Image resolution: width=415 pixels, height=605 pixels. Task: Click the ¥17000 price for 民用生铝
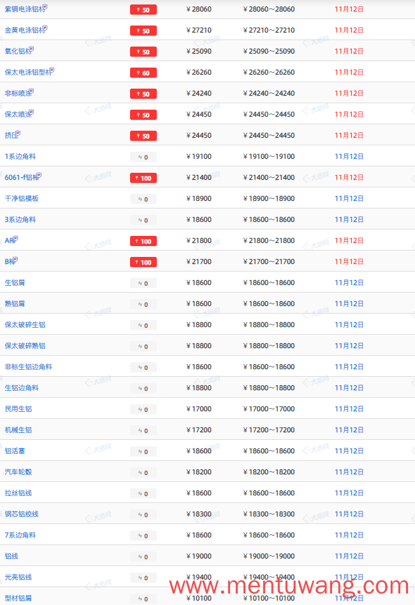click(199, 409)
